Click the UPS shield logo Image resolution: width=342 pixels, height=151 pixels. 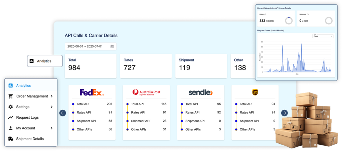coord(255,92)
